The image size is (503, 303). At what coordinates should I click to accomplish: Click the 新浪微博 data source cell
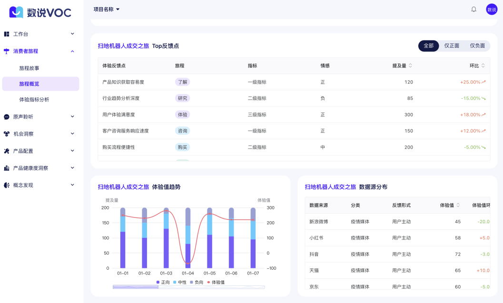click(x=318, y=222)
